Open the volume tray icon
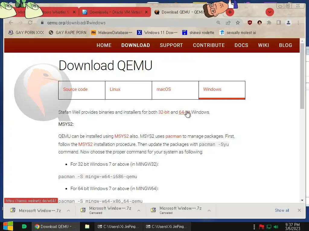 point(276,227)
